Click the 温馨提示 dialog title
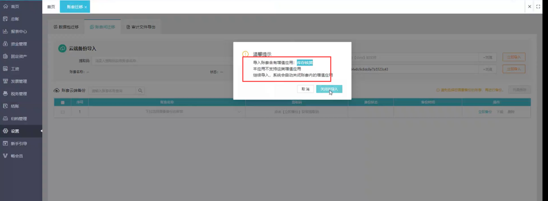Image resolution: width=548 pixels, height=201 pixels. tap(262, 54)
